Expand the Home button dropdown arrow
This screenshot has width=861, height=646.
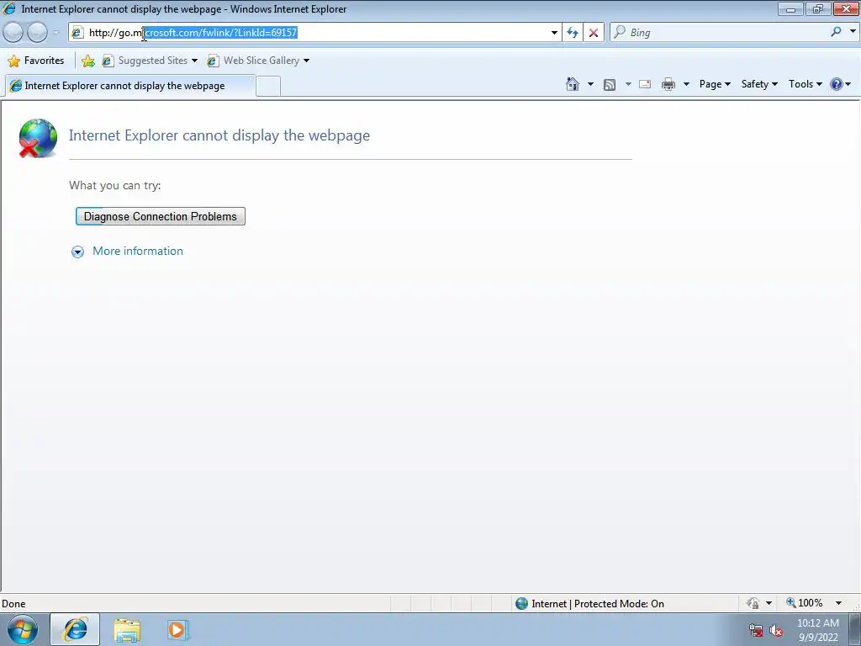pos(590,84)
